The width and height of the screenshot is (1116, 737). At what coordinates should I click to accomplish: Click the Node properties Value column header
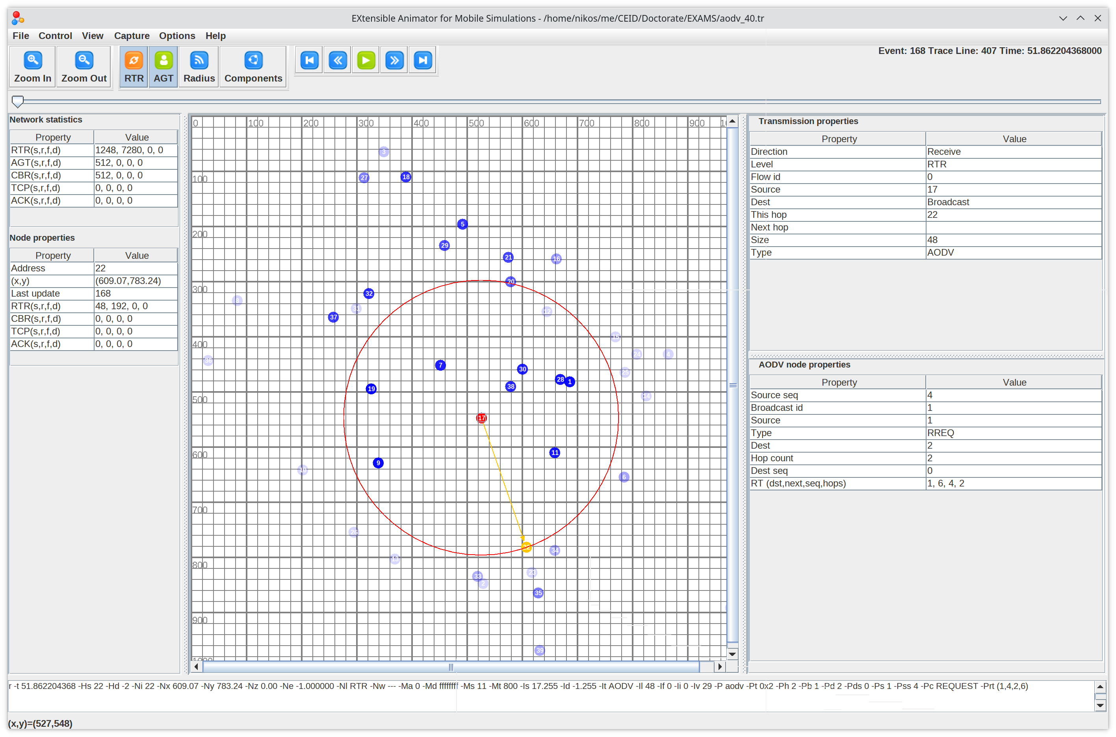pos(136,256)
